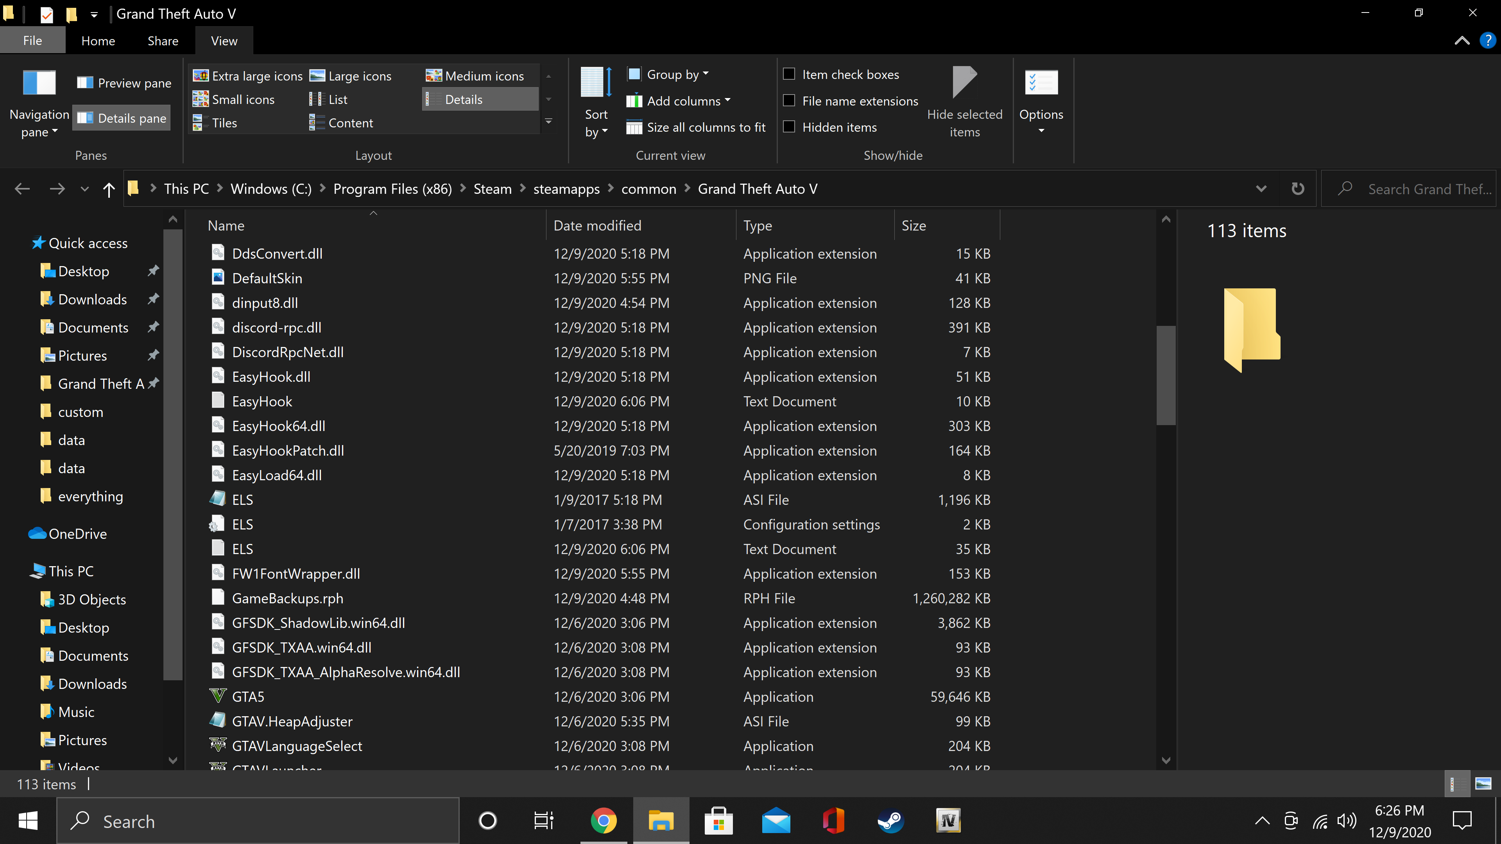This screenshot has width=1501, height=844.
Task: Toggle File name extensions checkbox
Action: click(789, 101)
